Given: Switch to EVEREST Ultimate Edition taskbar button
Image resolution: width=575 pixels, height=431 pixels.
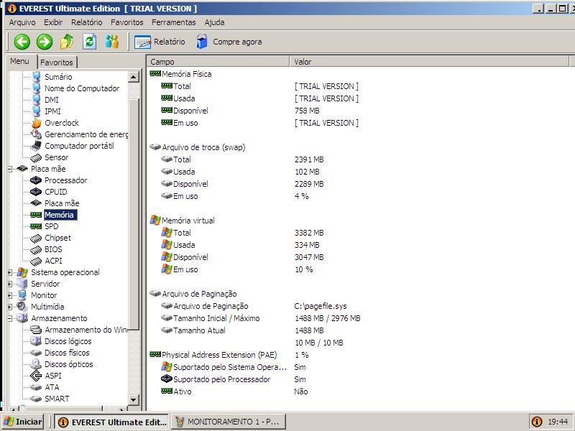Looking at the screenshot, I should click(111, 422).
